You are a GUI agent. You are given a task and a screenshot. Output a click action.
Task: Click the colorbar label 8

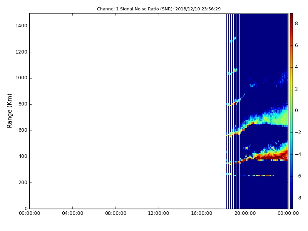[x=296, y=23]
